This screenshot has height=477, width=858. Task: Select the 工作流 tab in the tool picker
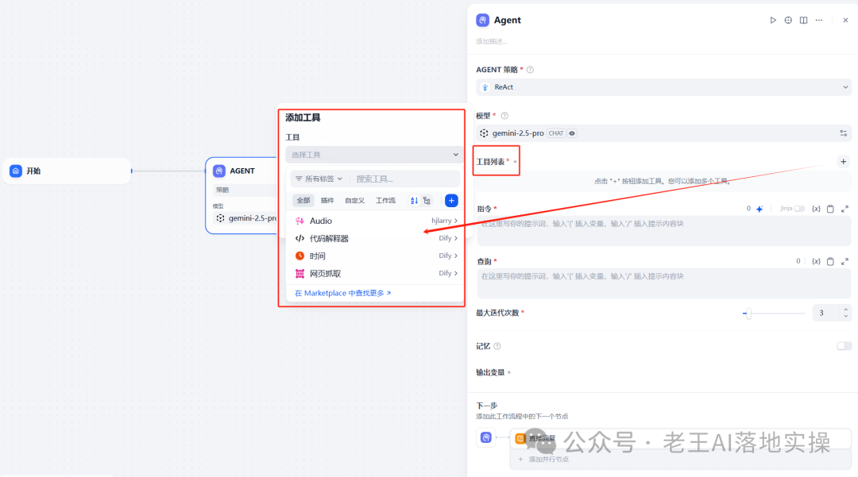coord(385,201)
